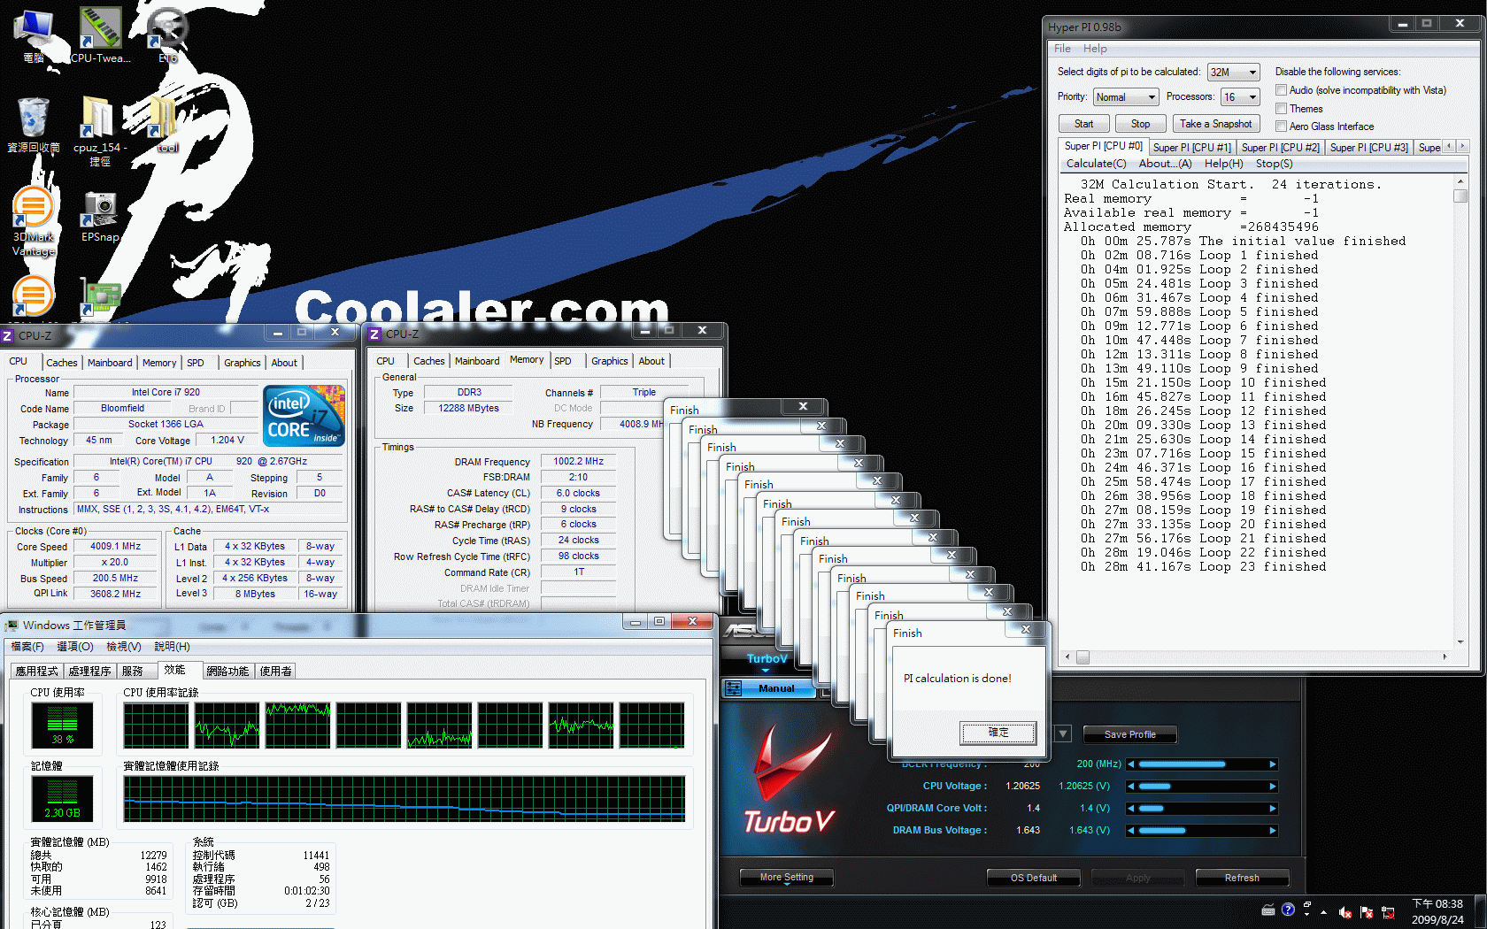
Task: Click the Stop button in Hyper PI
Action: coord(1140,124)
